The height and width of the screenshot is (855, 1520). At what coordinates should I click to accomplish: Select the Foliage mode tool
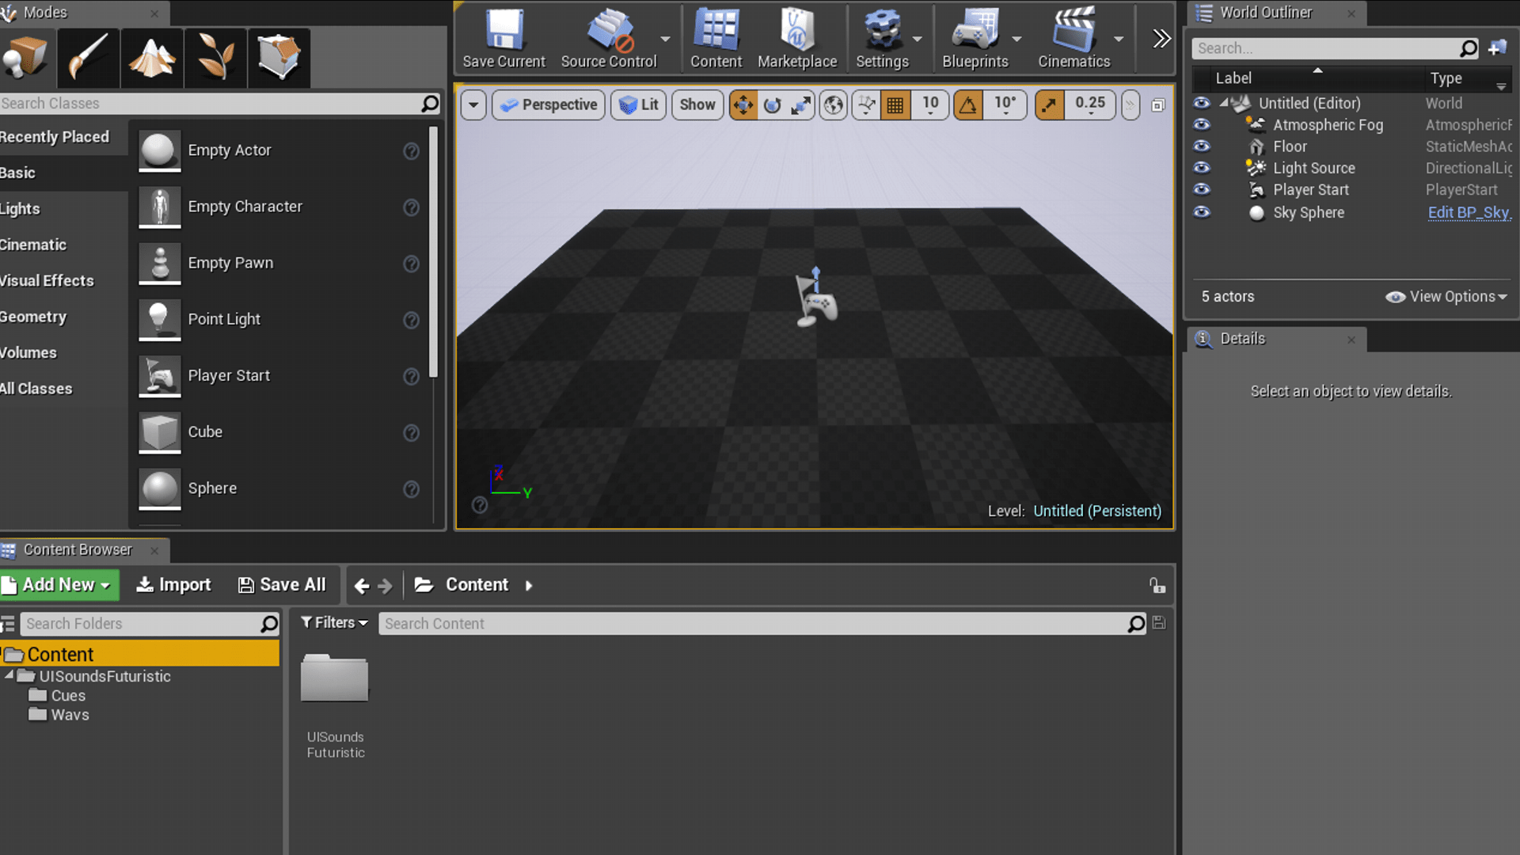[x=215, y=58]
